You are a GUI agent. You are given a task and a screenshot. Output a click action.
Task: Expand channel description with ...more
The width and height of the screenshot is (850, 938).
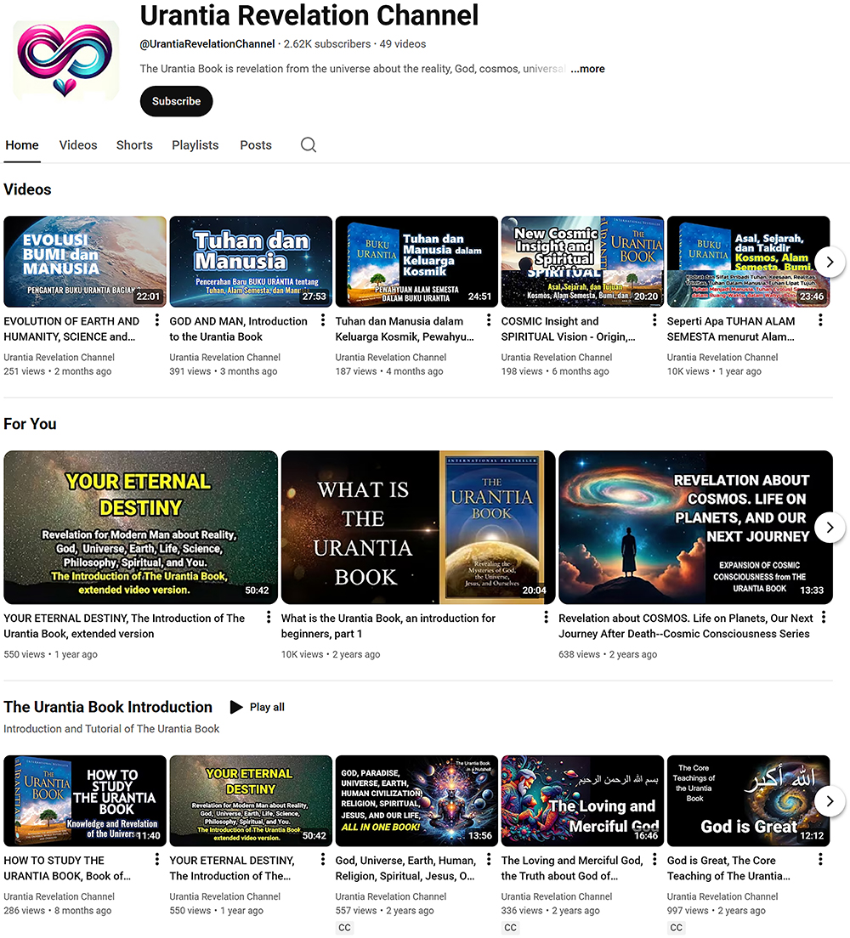click(587, 69)
